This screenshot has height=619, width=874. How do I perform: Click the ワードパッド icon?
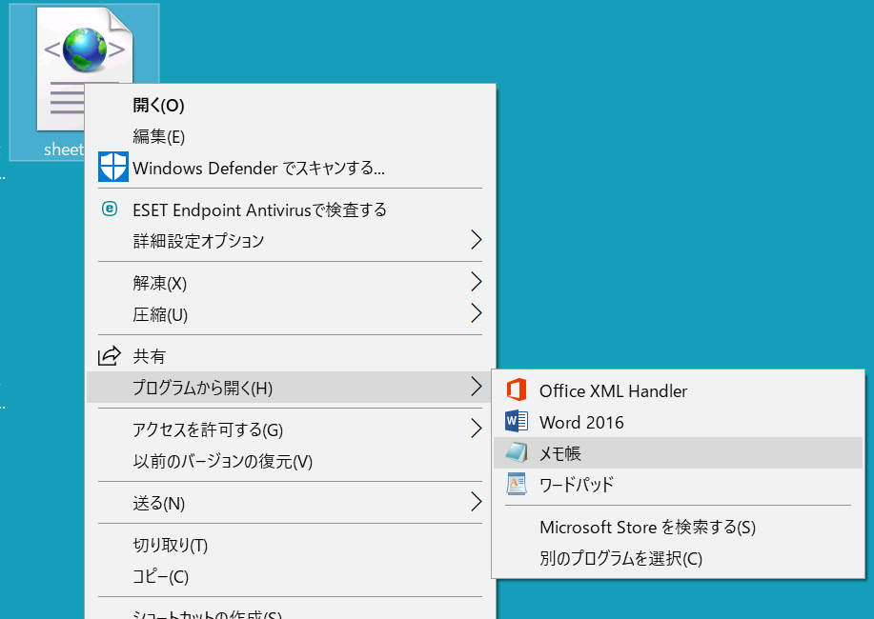click(x=517, y=484)
